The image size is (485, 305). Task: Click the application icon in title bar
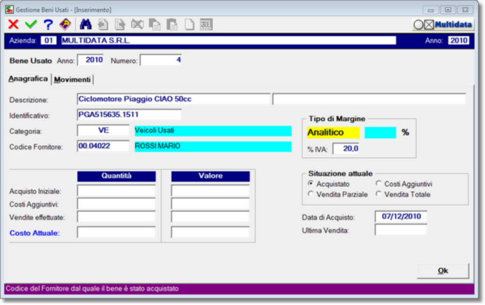[x=9, y=10]
